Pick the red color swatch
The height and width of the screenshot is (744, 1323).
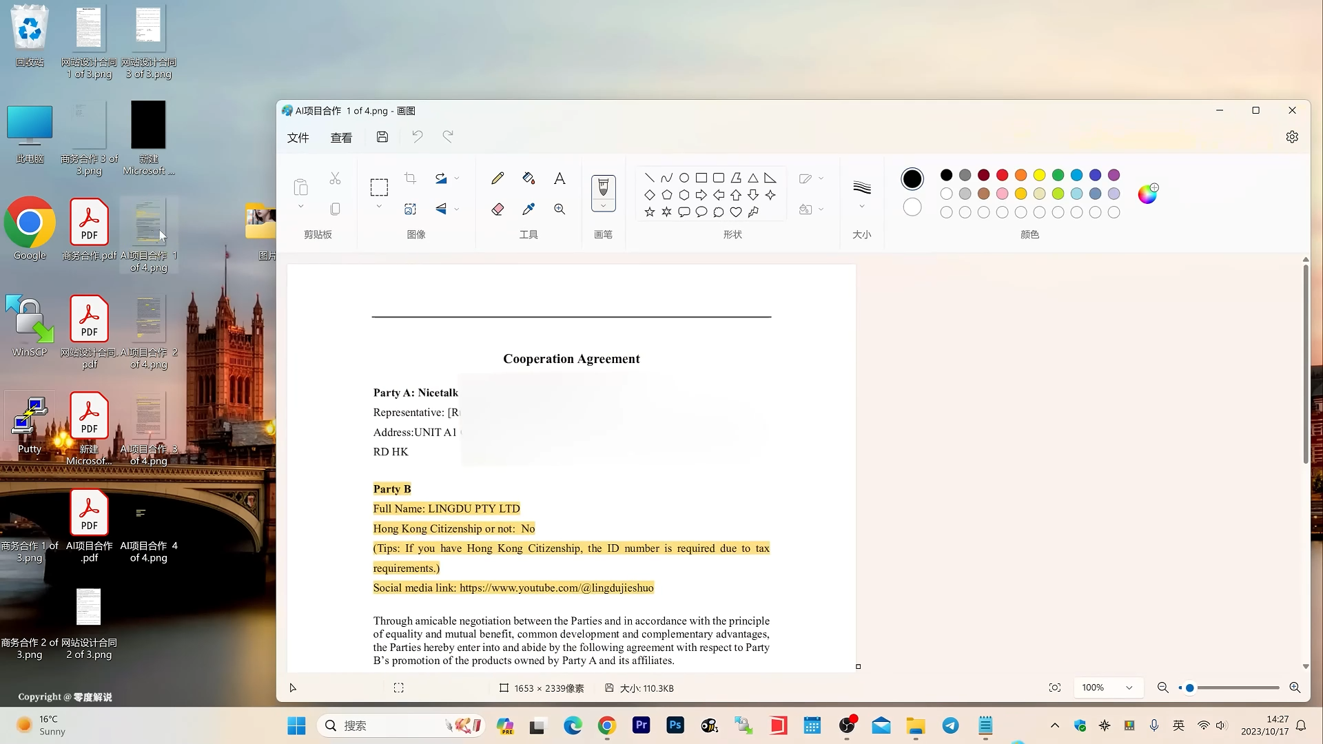click(1002, 175)
